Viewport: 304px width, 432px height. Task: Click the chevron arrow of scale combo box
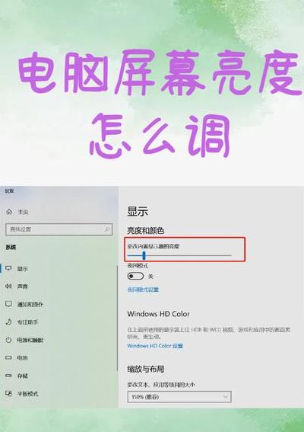coord(226,397)
